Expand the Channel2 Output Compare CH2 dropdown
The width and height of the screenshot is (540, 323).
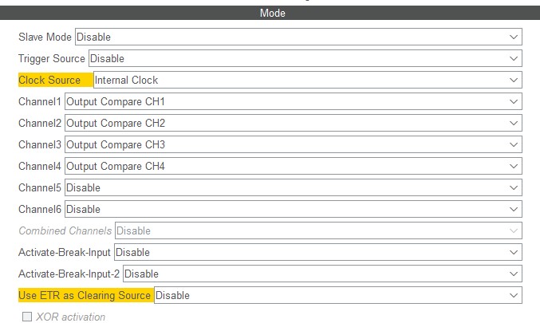[293, 123]
